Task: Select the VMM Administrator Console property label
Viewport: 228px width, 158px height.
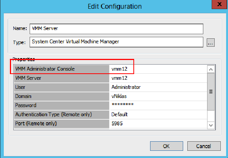Action: point(62,69)
